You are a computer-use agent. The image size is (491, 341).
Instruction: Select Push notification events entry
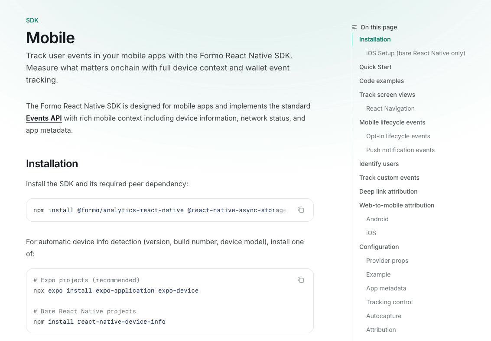pos(400,150)
